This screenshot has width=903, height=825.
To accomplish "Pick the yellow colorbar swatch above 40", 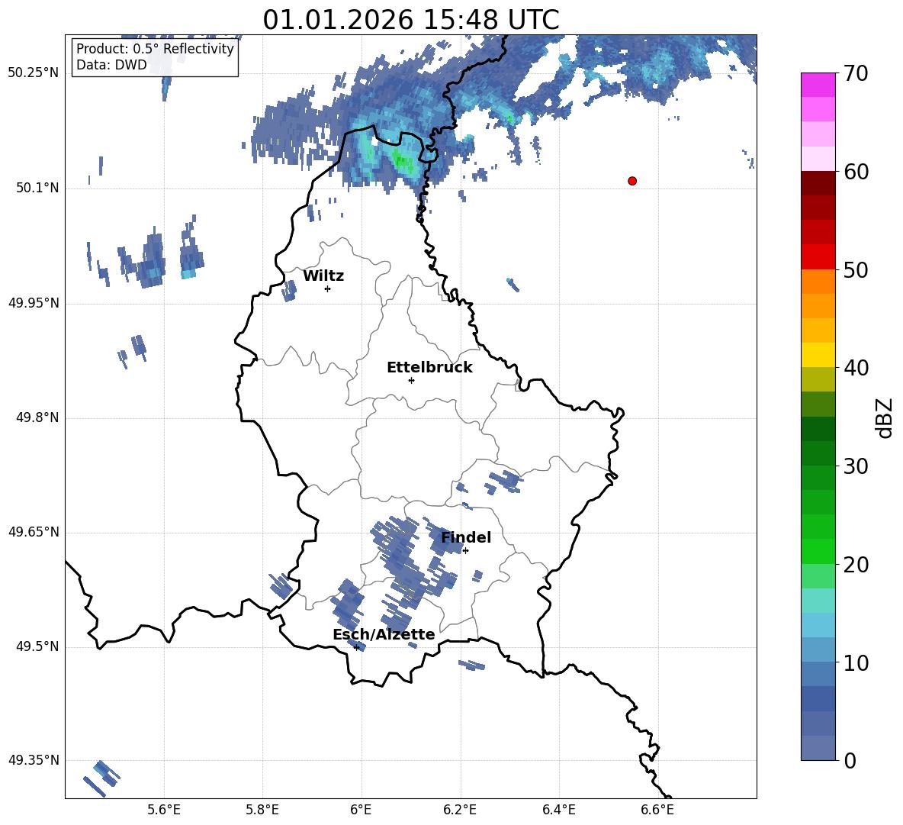I will (x=818, y=355).
